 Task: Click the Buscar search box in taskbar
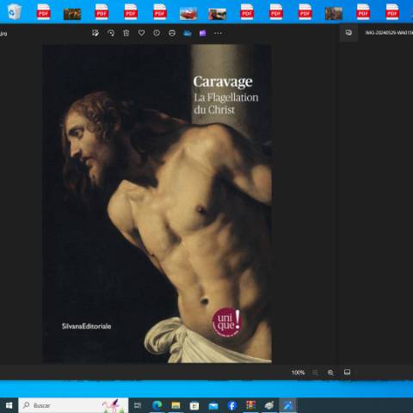coord(73,405)
